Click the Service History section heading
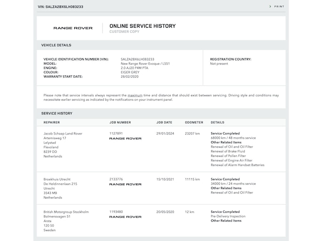Image resolution: width=322 pixels, height=241 pixels. point(57,113)
